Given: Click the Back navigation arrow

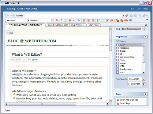Looking at the screenshot, I should coord(9,16).
